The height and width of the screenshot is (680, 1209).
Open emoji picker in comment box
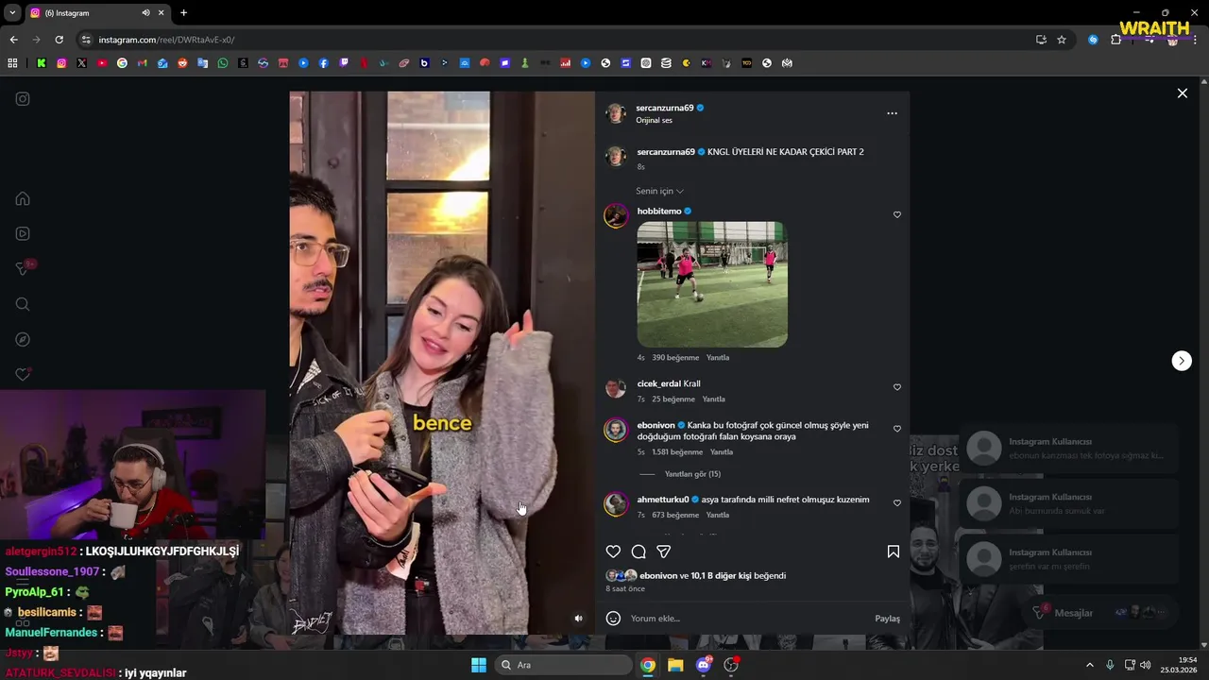click(613, 619)
